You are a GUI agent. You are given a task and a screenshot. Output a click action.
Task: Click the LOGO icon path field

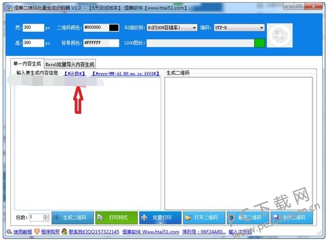[201, 43]
